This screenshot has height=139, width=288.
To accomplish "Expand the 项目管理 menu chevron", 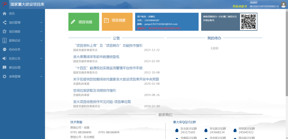I will pos(41,22).
